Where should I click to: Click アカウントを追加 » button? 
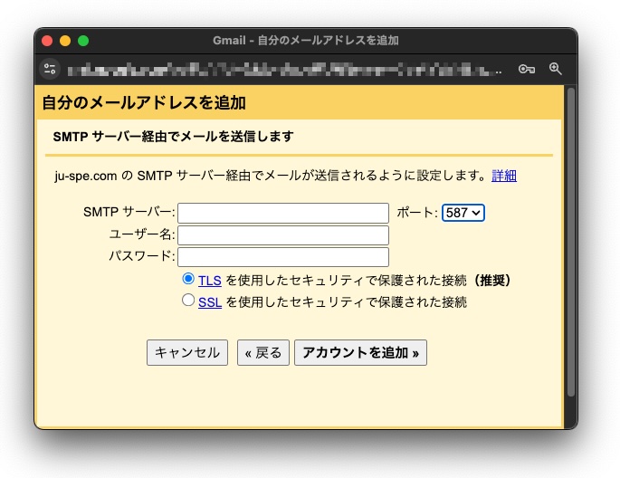click(360, 352)
